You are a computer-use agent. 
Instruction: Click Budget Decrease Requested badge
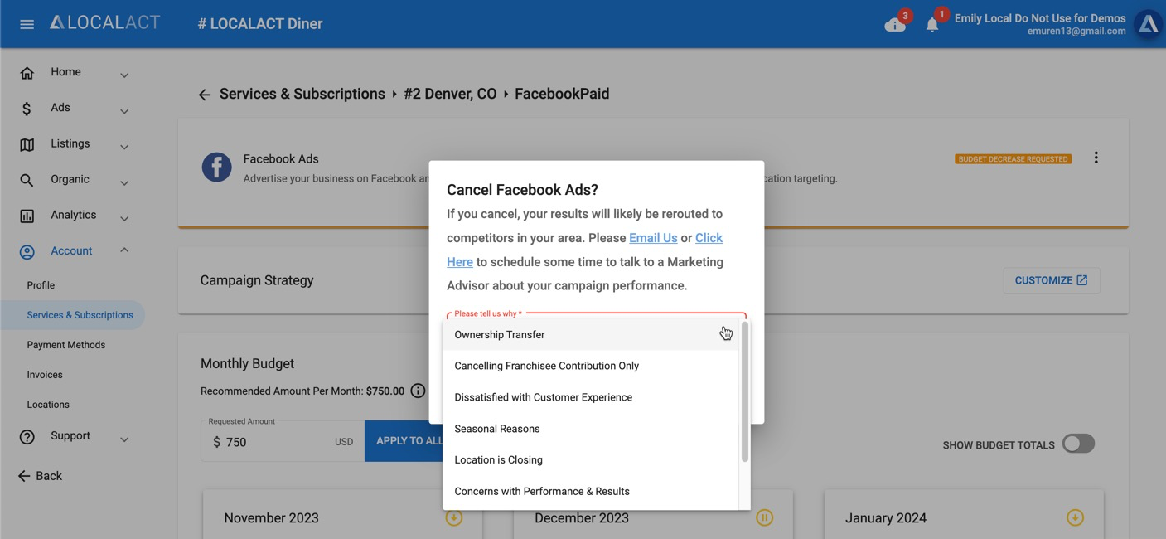click(x=1013, y=158)
